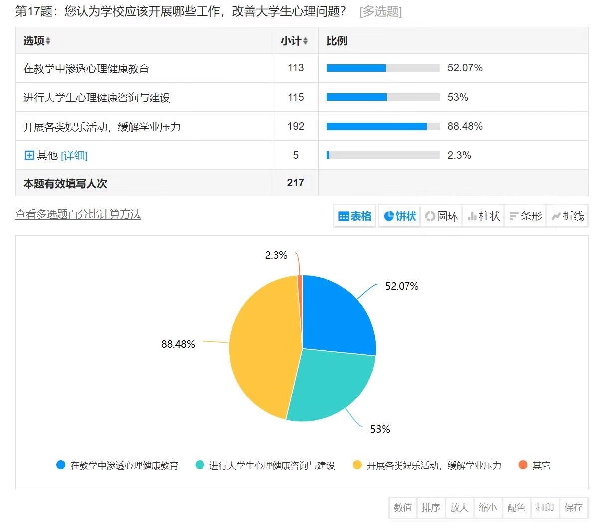This screenshot has height=530, width=610.
Task: Toggle blue legend item 在教学中渗透心理健康教育
Action: tap(118, 465)
